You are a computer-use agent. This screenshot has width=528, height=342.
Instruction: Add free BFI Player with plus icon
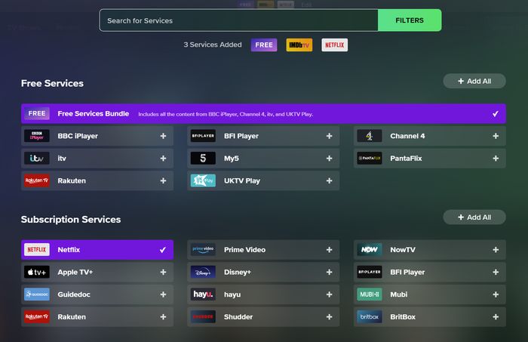(x=329, y=136)
